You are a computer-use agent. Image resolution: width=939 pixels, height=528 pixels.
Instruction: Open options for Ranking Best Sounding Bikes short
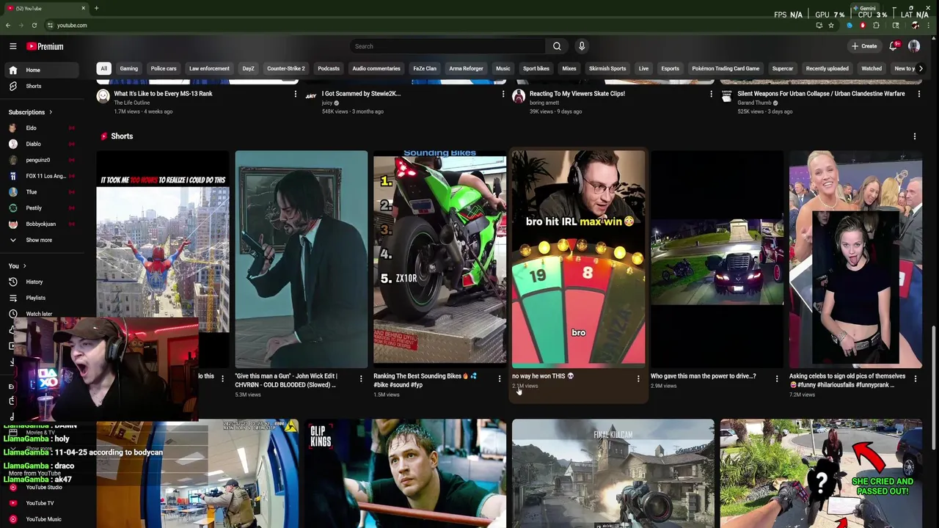500,379
